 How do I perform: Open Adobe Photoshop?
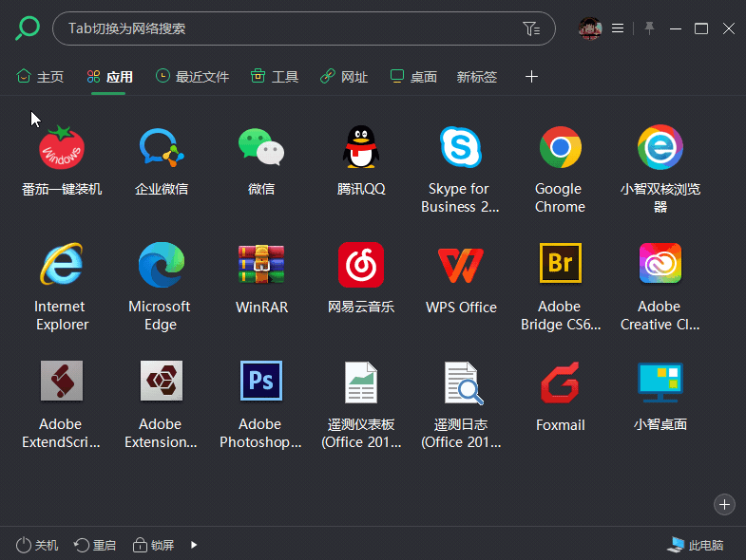click(261, 381)
